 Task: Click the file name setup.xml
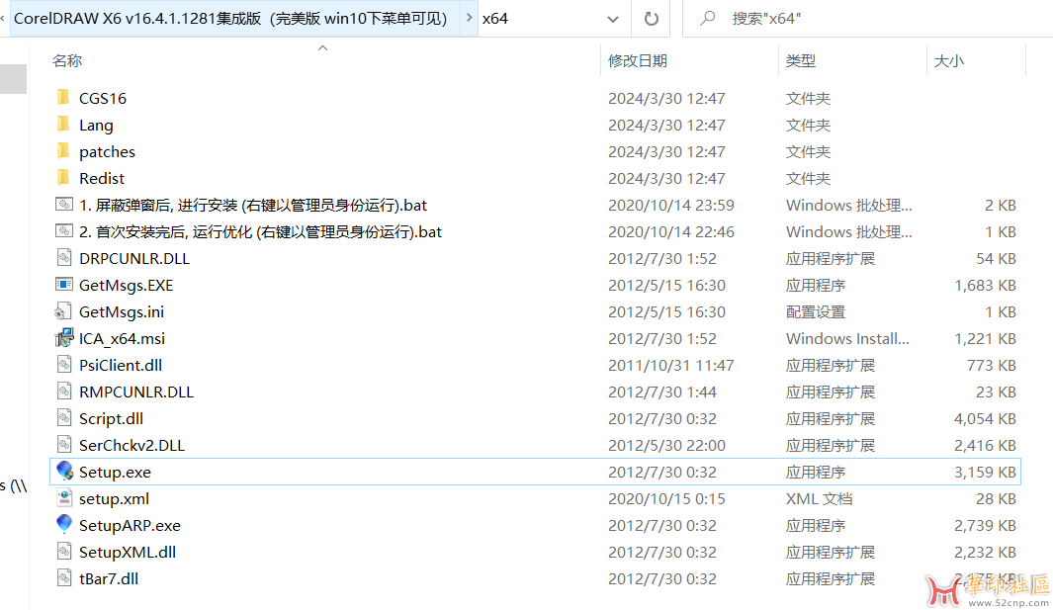pyautogui.click(x=114, y=498)
